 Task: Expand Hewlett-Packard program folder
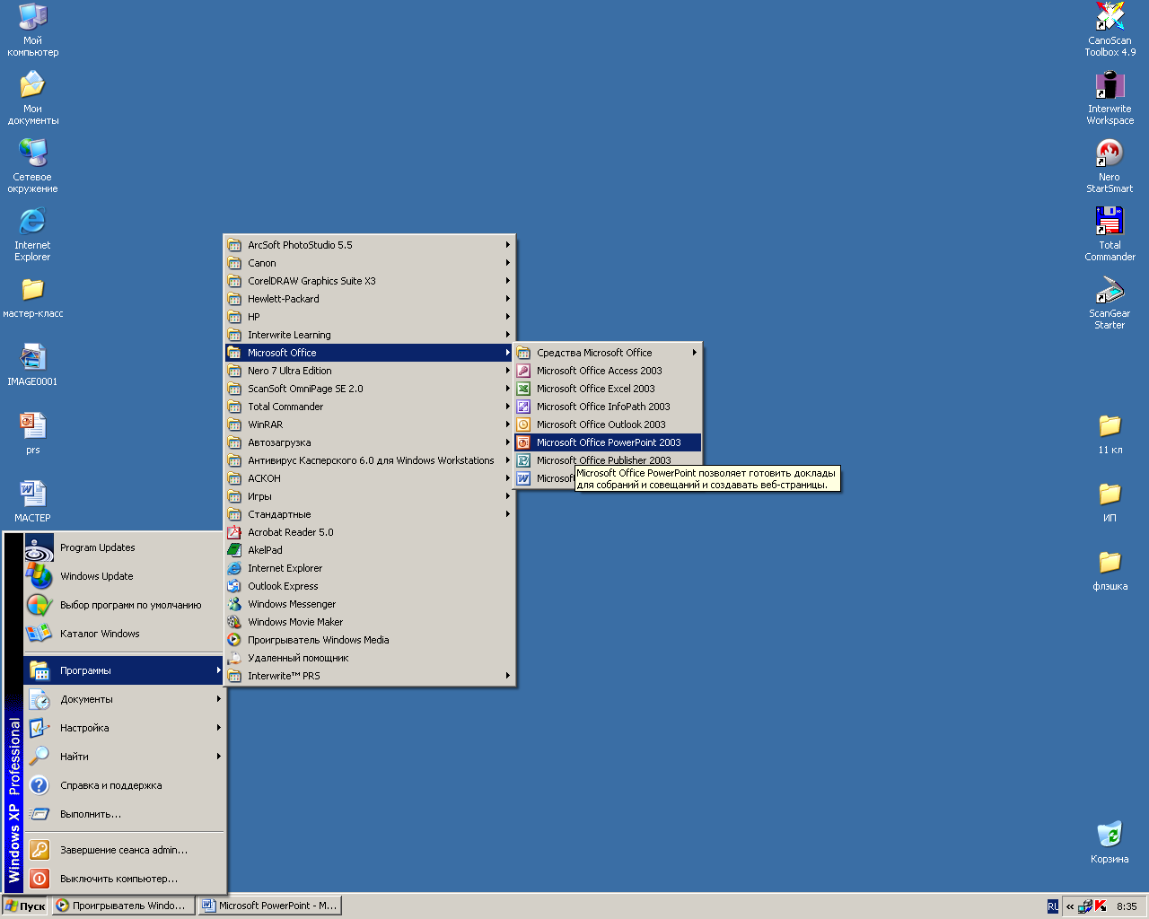click(x=369, y=299)
